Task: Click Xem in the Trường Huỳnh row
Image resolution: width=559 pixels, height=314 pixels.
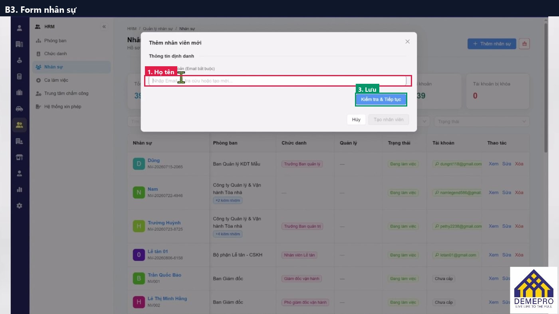Action: click(494, 226)
